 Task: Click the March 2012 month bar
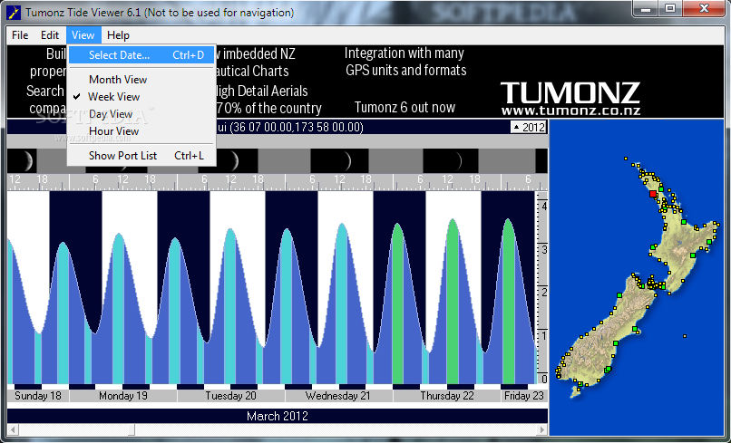pos(278,416)
